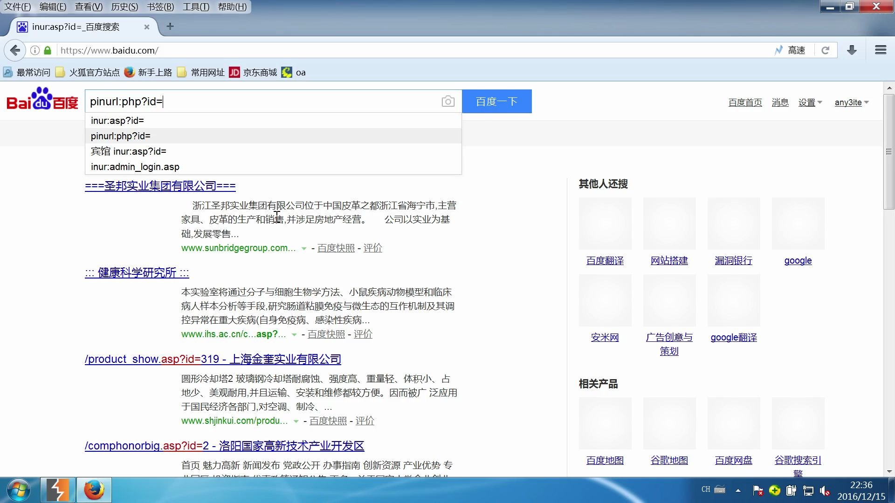Open site info circle icon in address bar
895x503 pixels.
(35, 50)
